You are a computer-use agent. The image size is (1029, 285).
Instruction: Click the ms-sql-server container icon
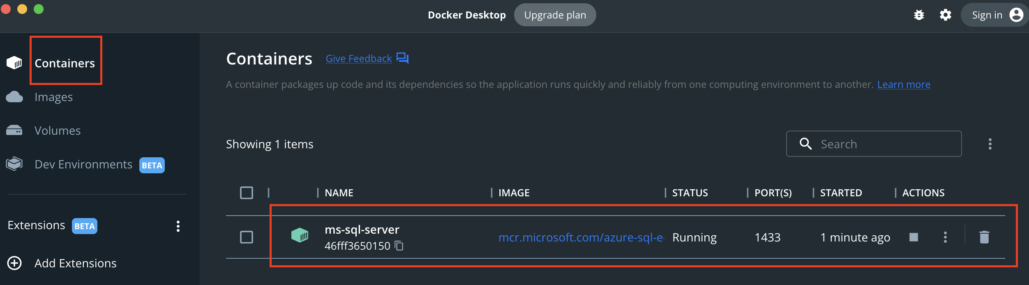[300, 235]
